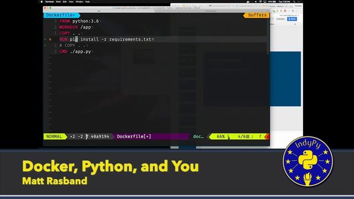Open the Edit menu in menu bar

65,2
